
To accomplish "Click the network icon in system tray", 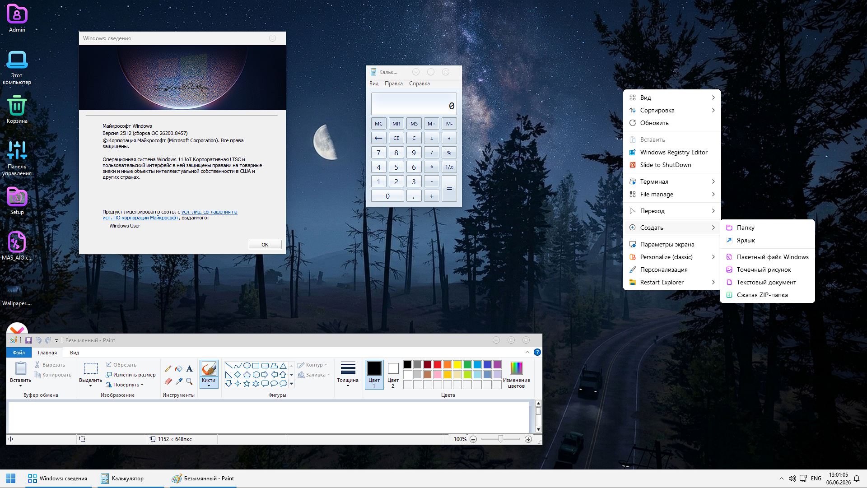I will pos(803,479).
